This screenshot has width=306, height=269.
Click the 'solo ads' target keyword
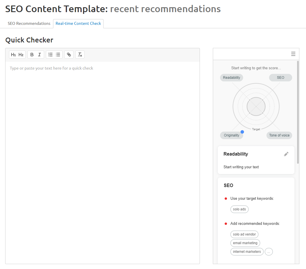pyautogui.click(x=239, y=209)
